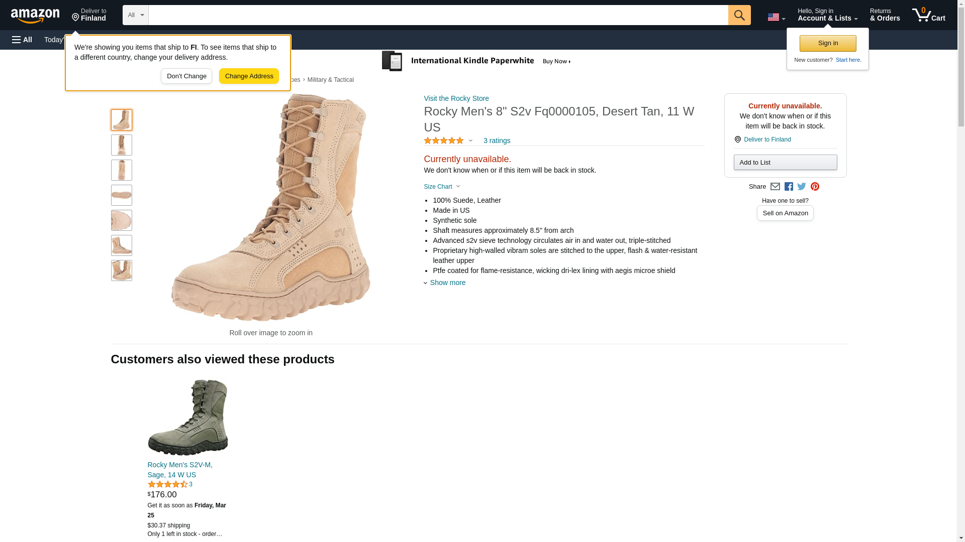The width and height of the screenshot is (965, 542).
Task: Open the All hamburger menu
Action: [x=22, y=40]
